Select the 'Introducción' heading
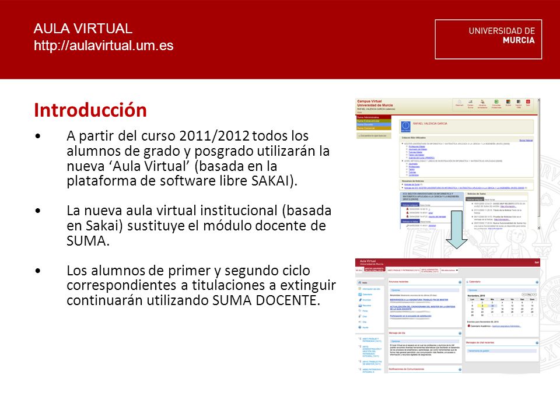This screenshot has width=560, height=420. (x=90, y=110)
